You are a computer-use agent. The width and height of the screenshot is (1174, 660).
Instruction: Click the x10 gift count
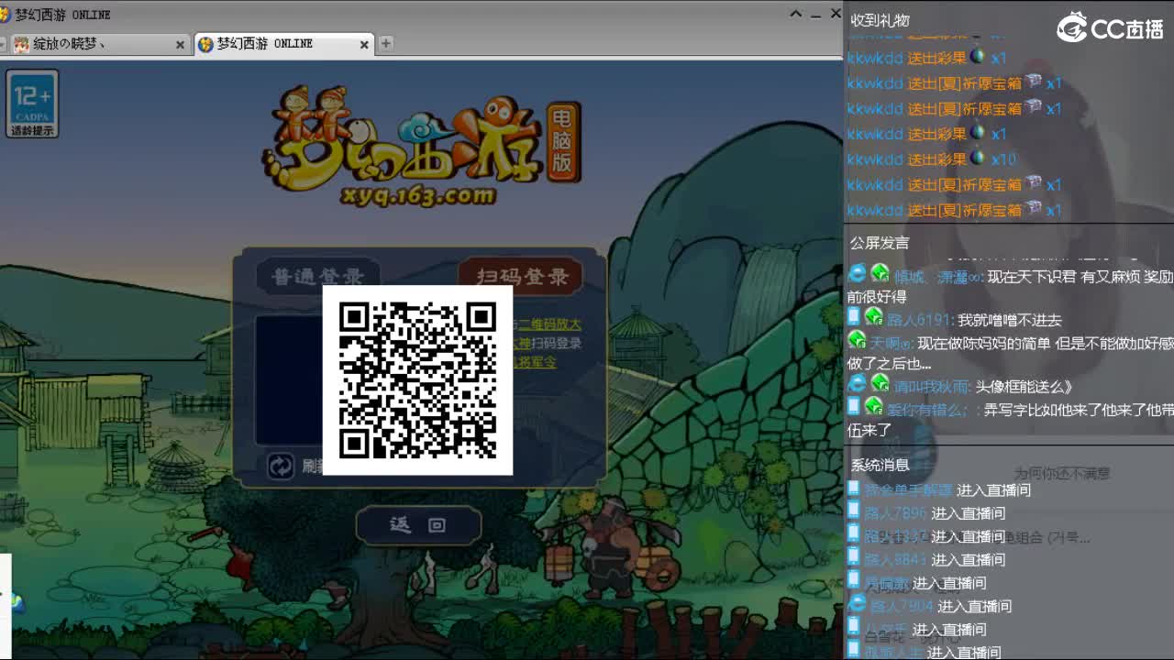pos(1003,159)
